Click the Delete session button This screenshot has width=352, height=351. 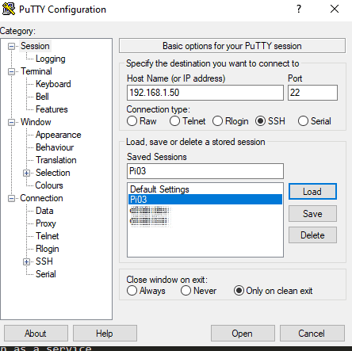coord(312,235)
